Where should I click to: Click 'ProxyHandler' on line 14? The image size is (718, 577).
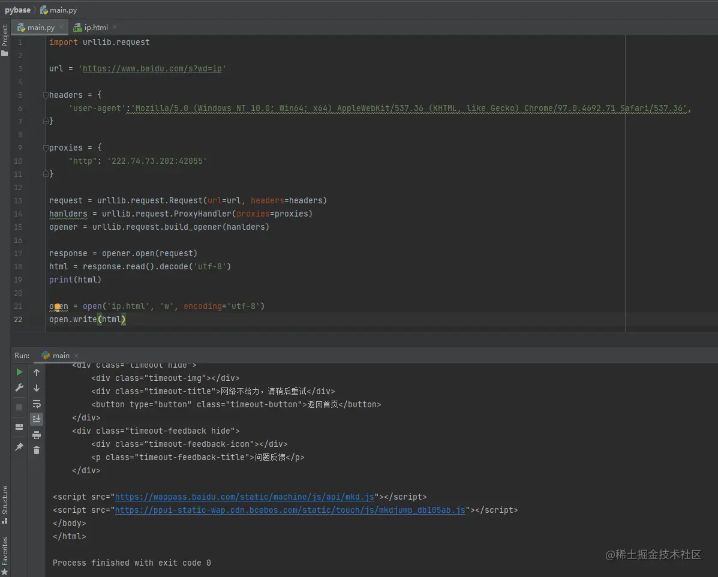202,214
